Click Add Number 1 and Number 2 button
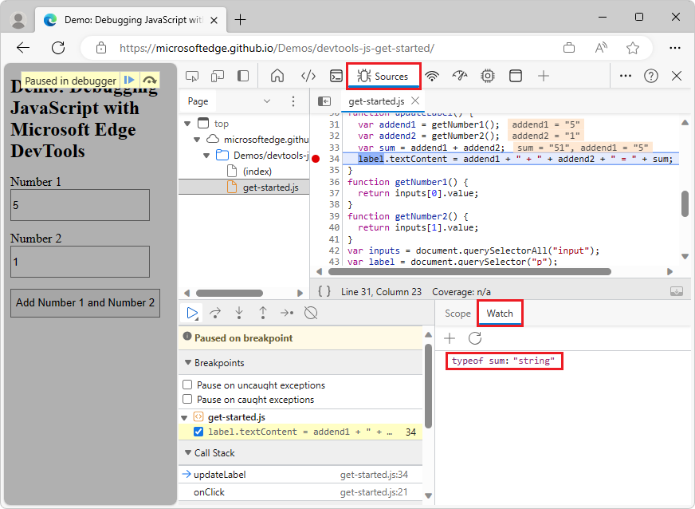The height and width of the screenshot is (509, 695). pos(85,302)
